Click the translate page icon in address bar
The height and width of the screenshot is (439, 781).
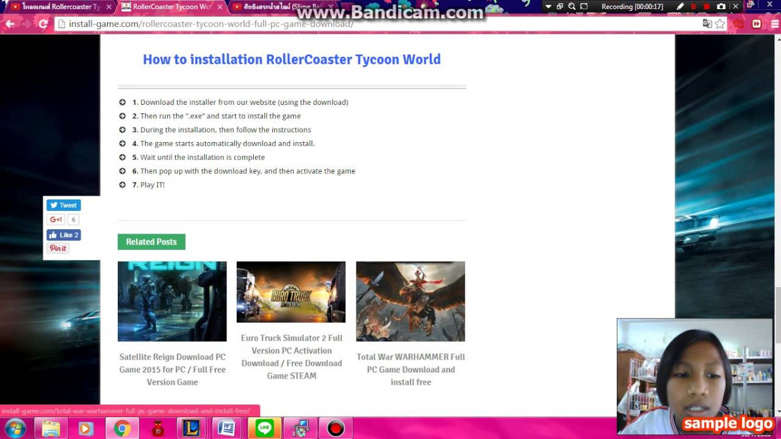tap(707, 24)
